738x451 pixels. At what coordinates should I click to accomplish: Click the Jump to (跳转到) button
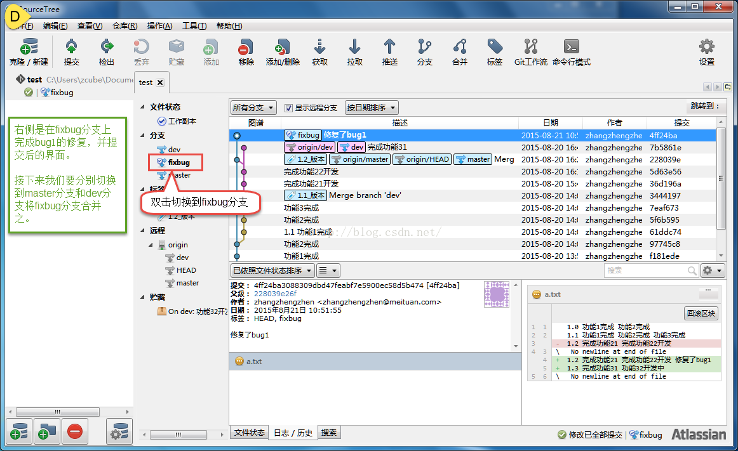click(704, 107)
